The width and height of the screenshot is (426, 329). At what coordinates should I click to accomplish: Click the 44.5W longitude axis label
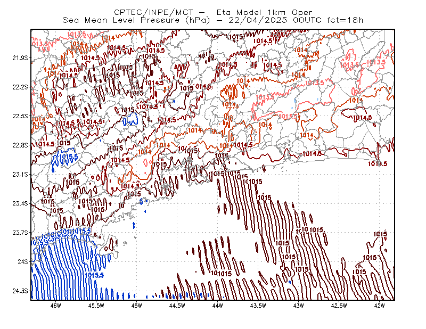177,306
